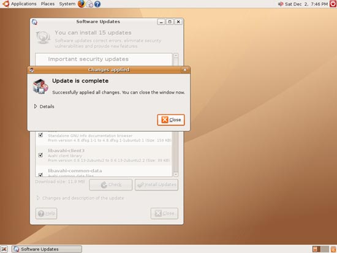Image resolution: width=337 pixels, height=253 pixels.
Task: Click 'Successfully applied all changes' message
Action: (x=119, y=93)
